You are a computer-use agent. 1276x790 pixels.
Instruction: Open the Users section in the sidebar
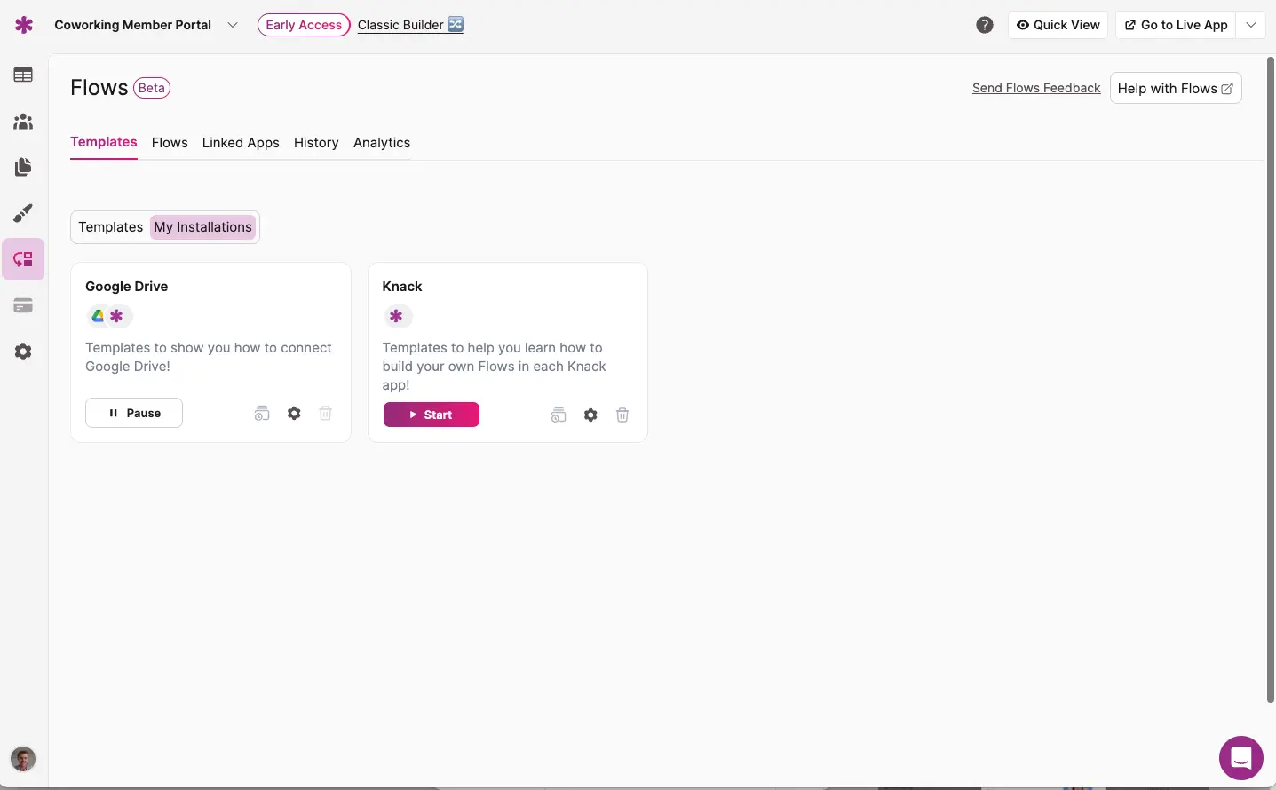(23, 122)
